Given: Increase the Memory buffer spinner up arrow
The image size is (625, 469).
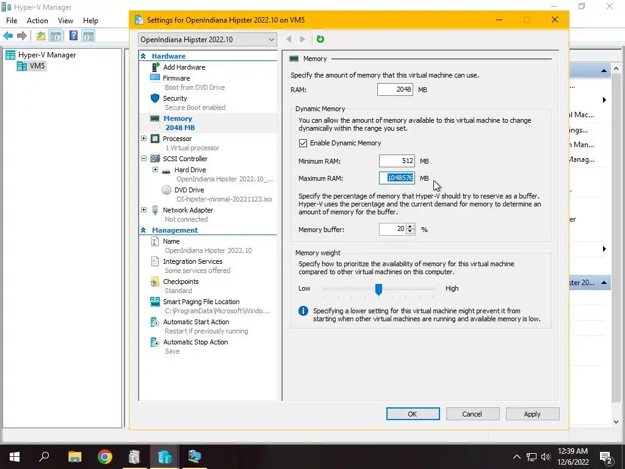Looking at the screenshot, I should pyautogui.click(x=410, y=227).
